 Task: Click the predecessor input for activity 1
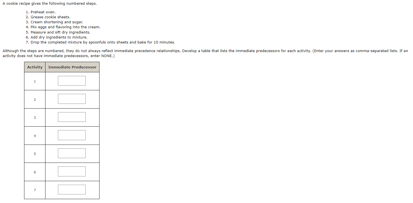72,81
